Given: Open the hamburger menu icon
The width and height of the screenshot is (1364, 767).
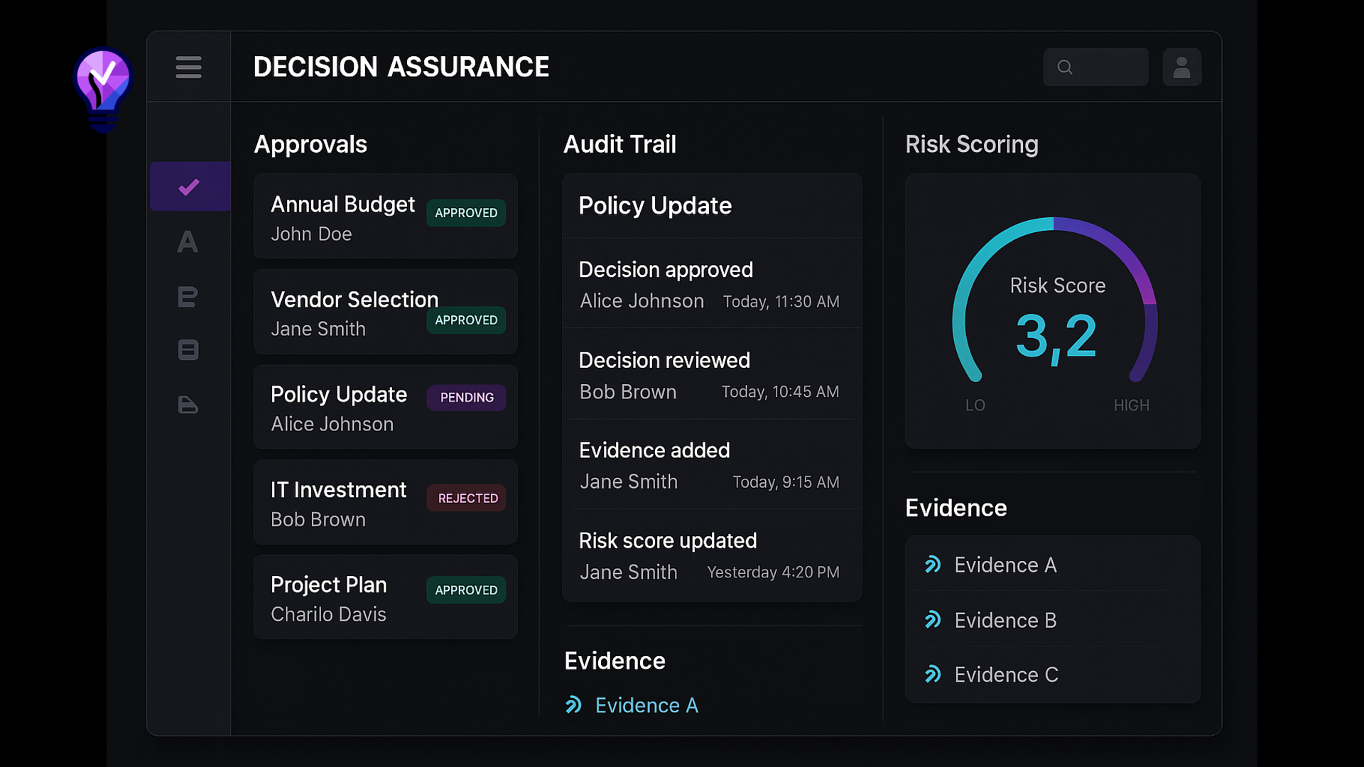Looking at the screenshot, I should point(188,67).
